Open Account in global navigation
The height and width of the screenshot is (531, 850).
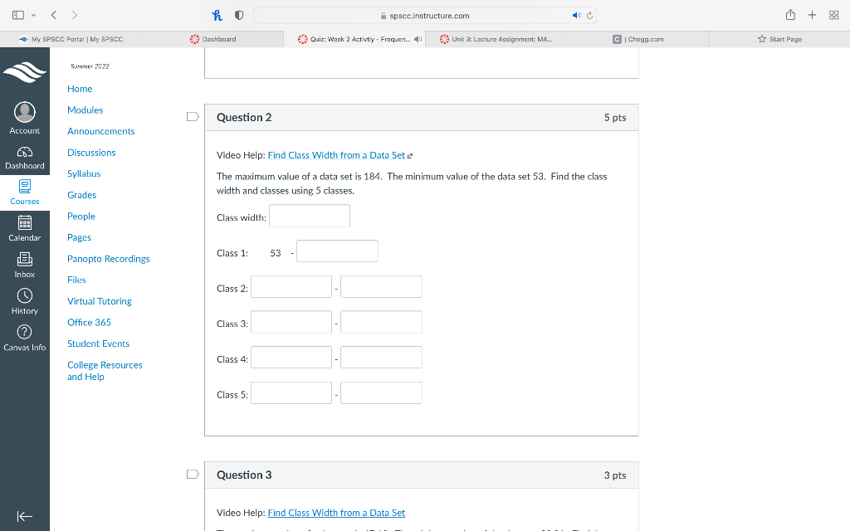point(25,118)
